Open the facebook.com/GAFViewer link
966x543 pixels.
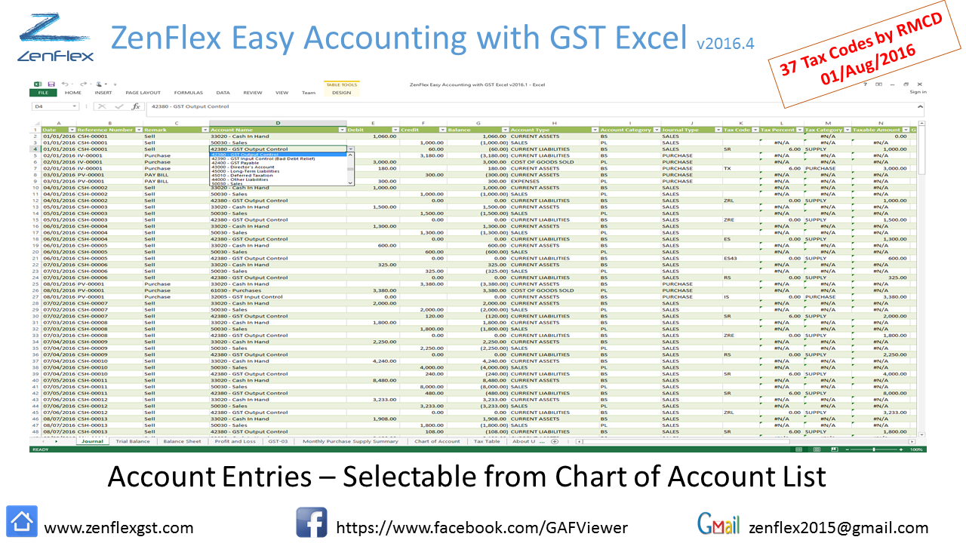[481, 527]
